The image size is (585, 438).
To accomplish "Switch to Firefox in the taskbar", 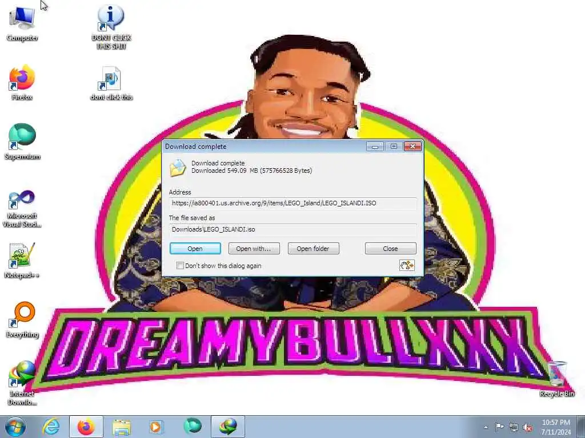I will (86, 427).
